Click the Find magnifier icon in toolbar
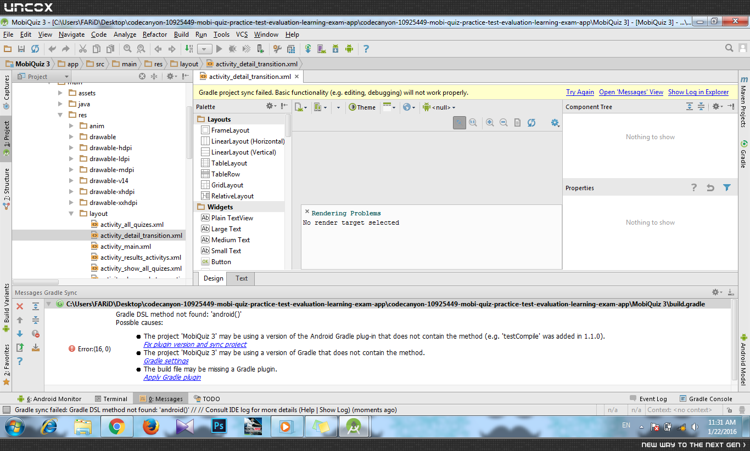 [127, 49]
